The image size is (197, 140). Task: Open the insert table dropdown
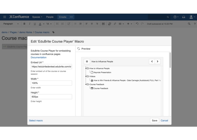click(121, 24)
